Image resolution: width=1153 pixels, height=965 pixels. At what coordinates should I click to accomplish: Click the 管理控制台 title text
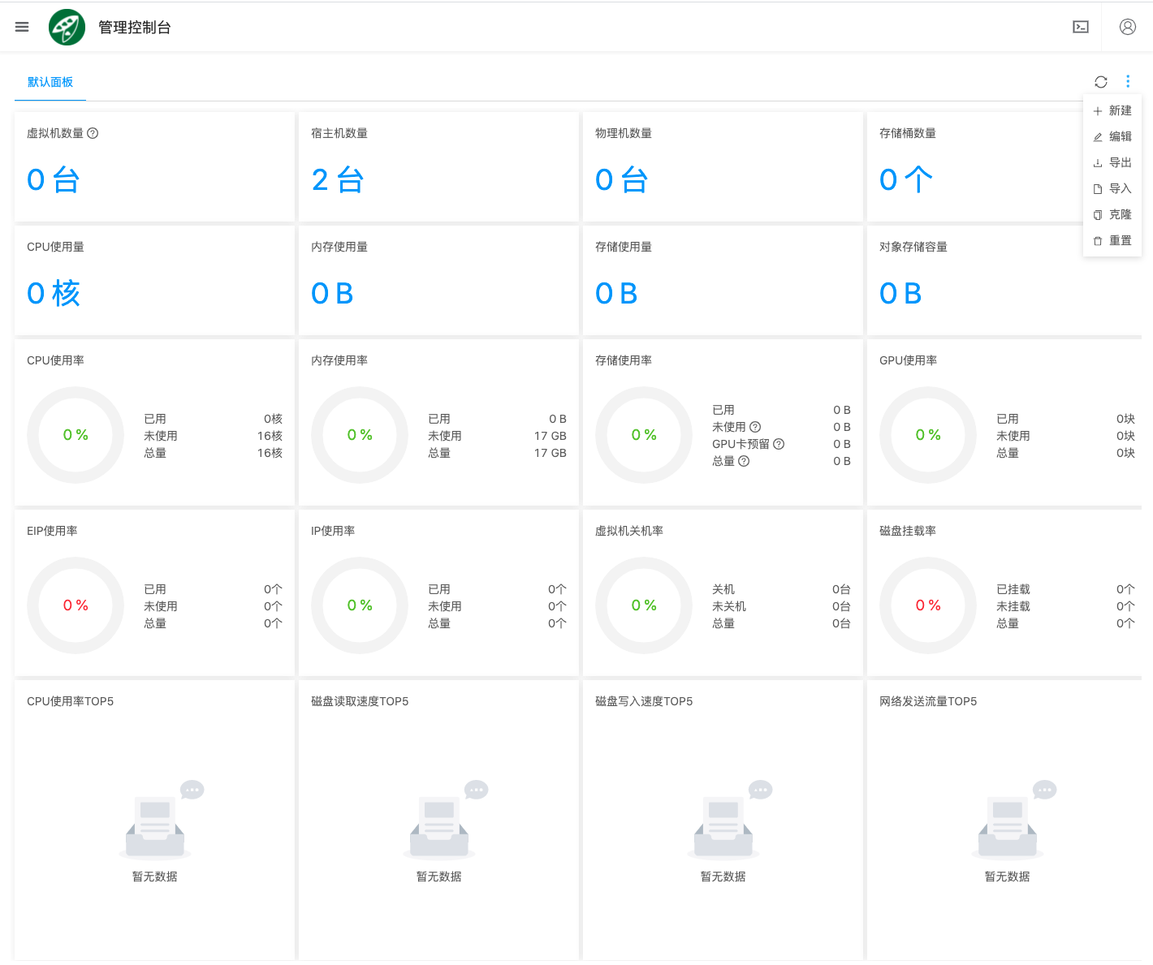[x=132, y=26]
